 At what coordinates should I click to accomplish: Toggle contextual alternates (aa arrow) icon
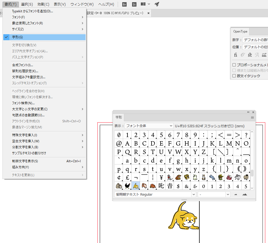click(x=264, y=55)
